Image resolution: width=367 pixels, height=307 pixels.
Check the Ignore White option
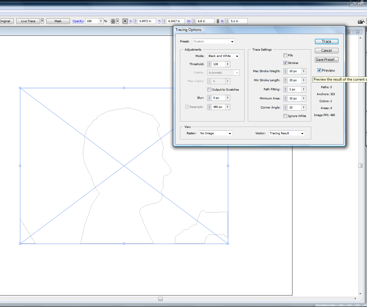pyautogui.click(x=285, y=116)
